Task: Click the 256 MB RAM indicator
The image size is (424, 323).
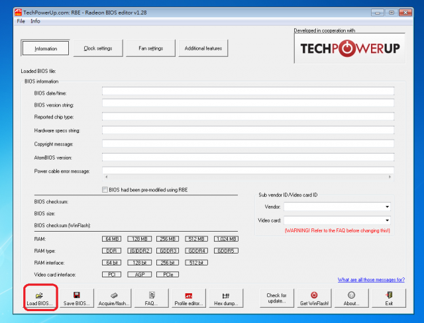Action: 168,239
